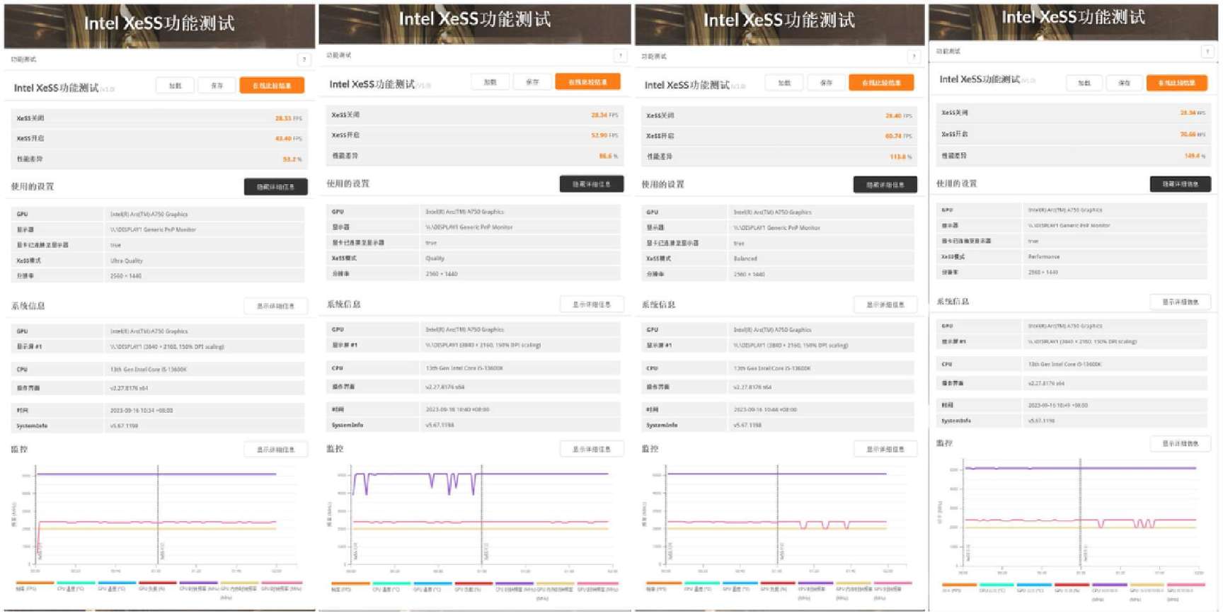The width and height of the screenshot is (1223, 616).
Task: Select XeSS开启 FPS value in Ultra Quality panel
Action: [289, 139]
